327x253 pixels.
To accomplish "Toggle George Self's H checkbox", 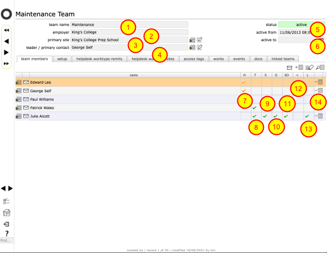I will click(244, 91).
